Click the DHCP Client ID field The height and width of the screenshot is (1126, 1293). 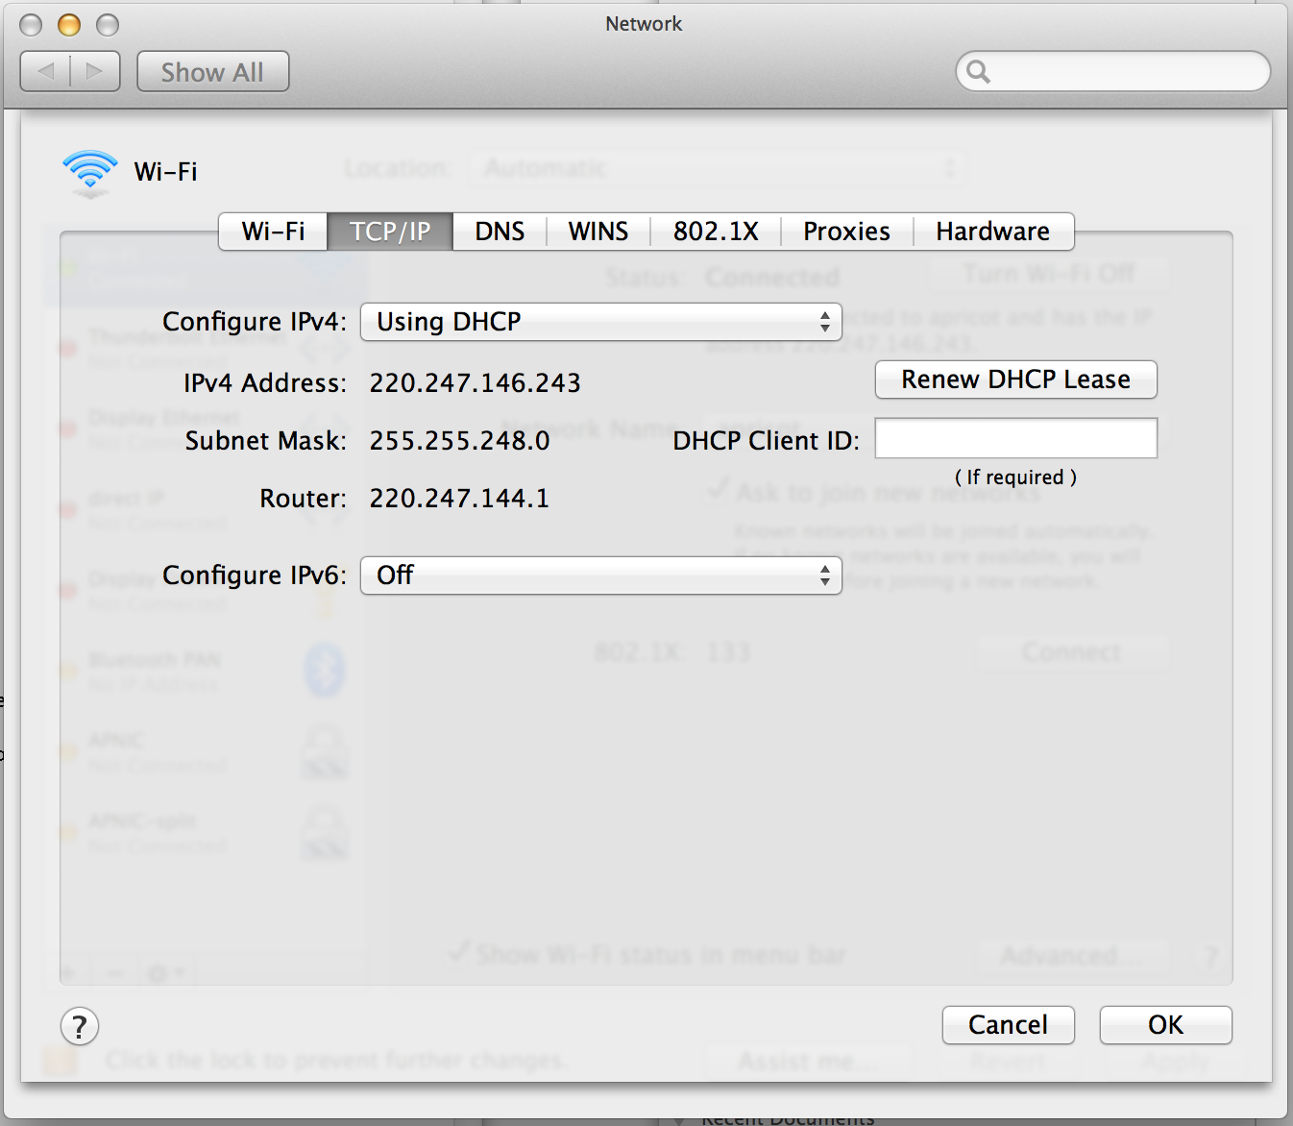tap(1015, 439)
